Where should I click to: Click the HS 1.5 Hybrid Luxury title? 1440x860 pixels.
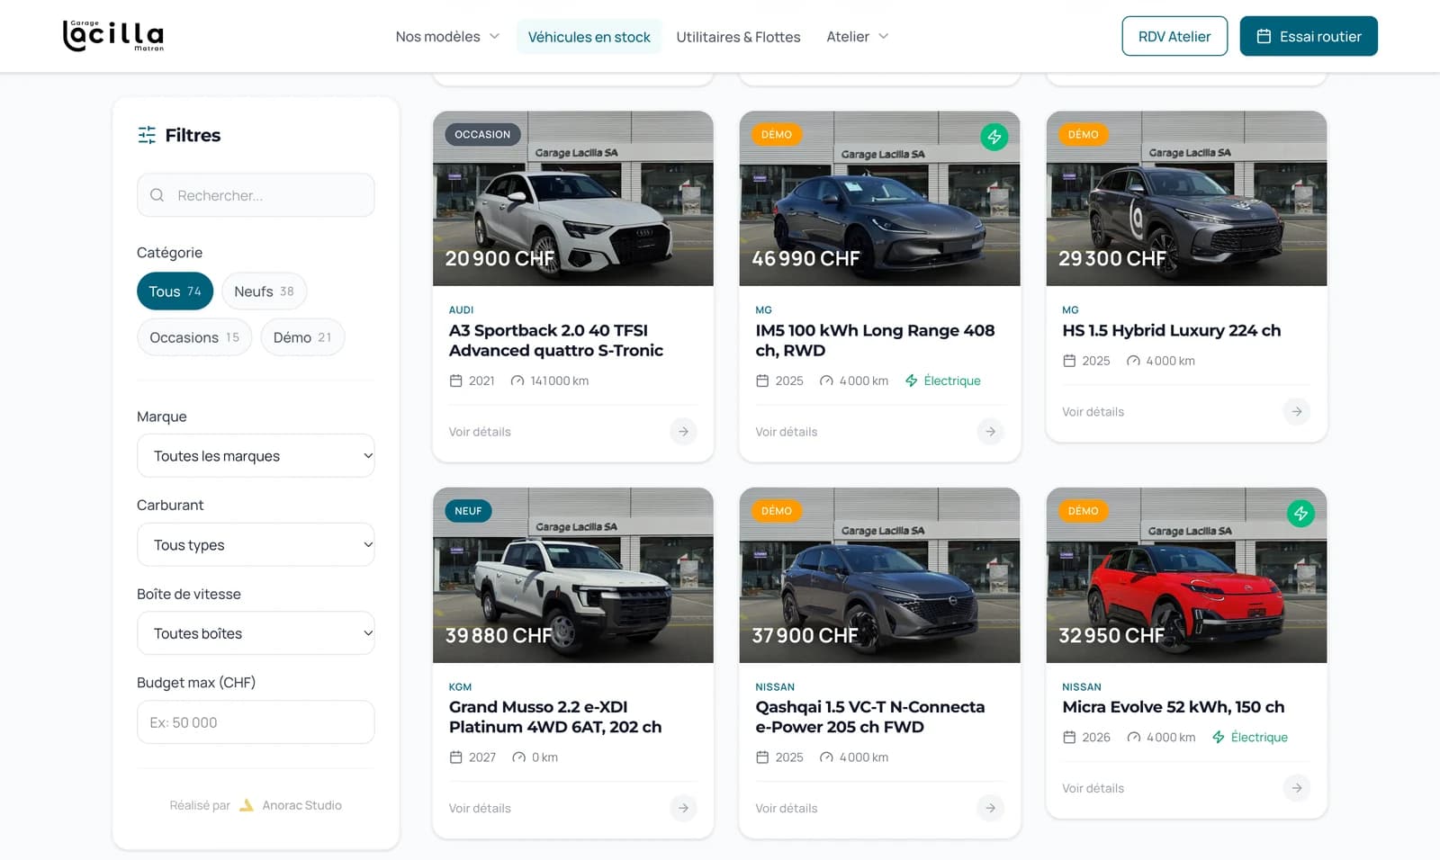coord(1171,330)
